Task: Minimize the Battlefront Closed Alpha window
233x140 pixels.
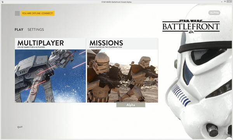Action: (x=222, y=2)
